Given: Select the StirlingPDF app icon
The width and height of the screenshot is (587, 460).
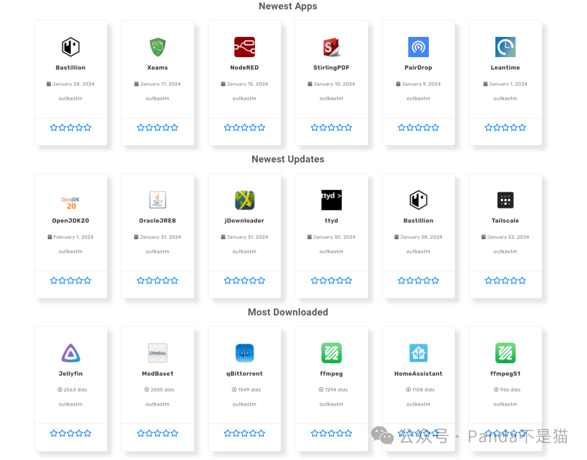Looking at the screenshot, I should (332, 47).
